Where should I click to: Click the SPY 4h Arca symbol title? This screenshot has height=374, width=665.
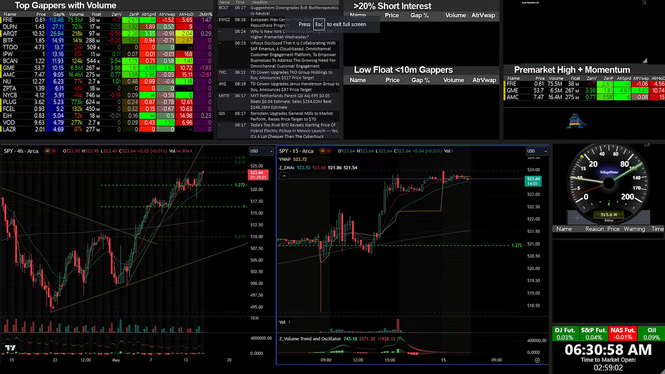(x=21, y=151)
